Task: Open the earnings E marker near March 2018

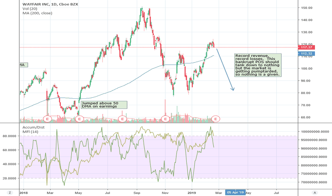Action: 47,119
